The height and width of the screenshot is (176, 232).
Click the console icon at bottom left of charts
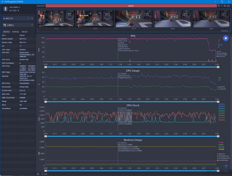[38, 174]
